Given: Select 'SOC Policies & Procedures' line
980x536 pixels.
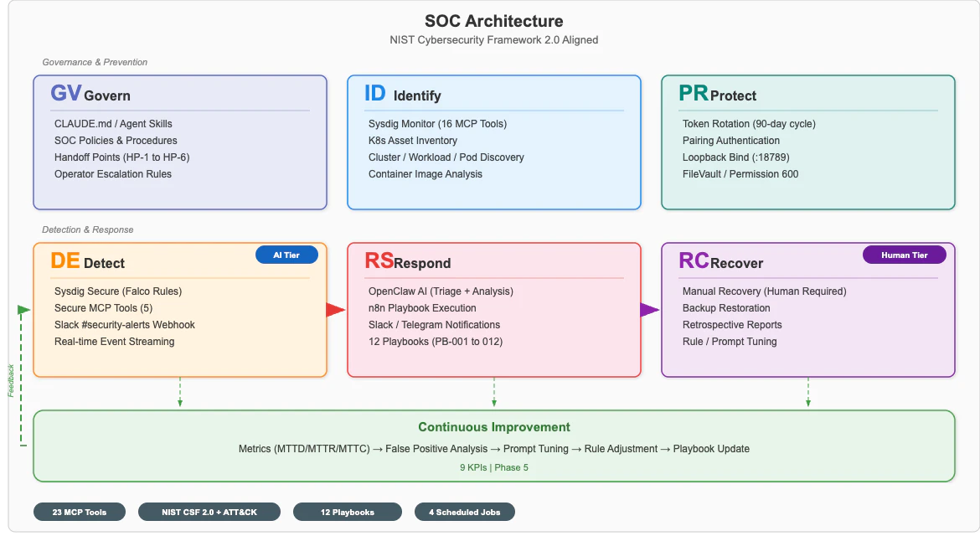Looking at the screenshot, I should pyautogui.click(x=116, y=141).
